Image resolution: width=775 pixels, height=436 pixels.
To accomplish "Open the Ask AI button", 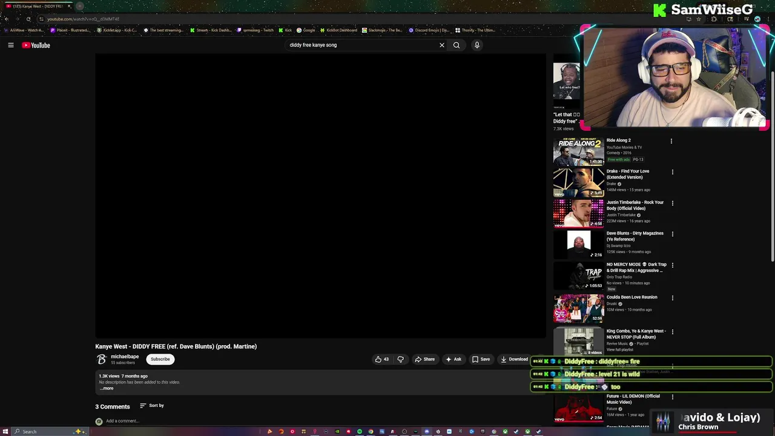I will (453, 359).
